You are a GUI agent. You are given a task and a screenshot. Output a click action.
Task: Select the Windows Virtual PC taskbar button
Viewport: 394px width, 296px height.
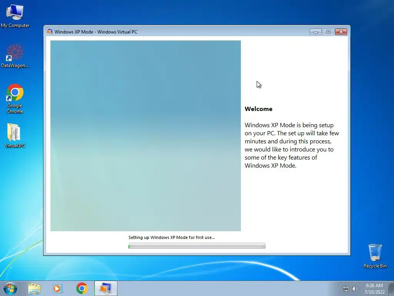(x=105, y=288)
